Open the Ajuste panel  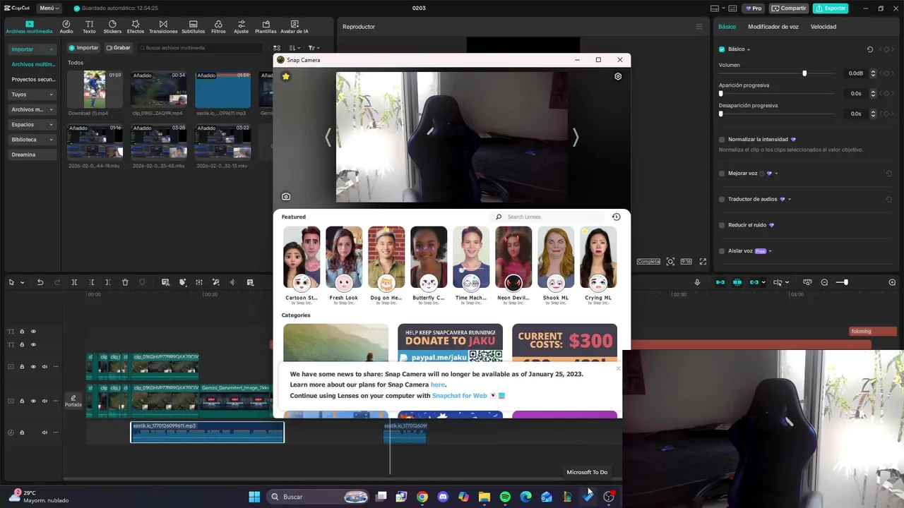coord(242,27)
